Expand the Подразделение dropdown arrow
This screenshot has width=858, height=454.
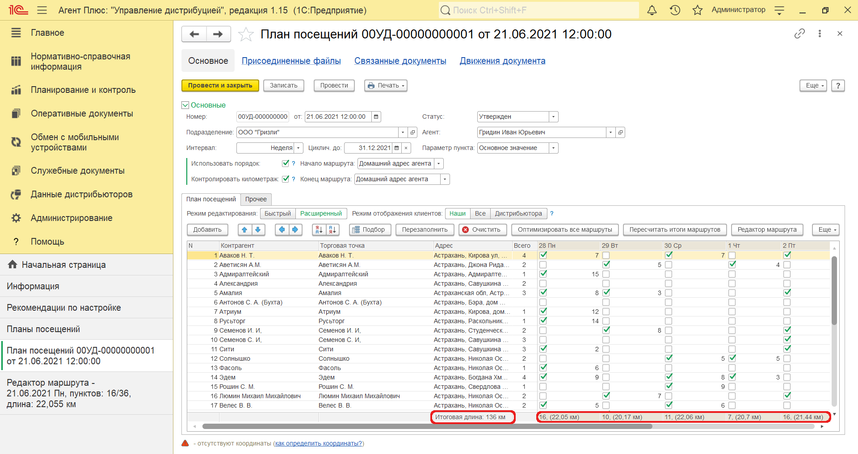tap(403, 132)
